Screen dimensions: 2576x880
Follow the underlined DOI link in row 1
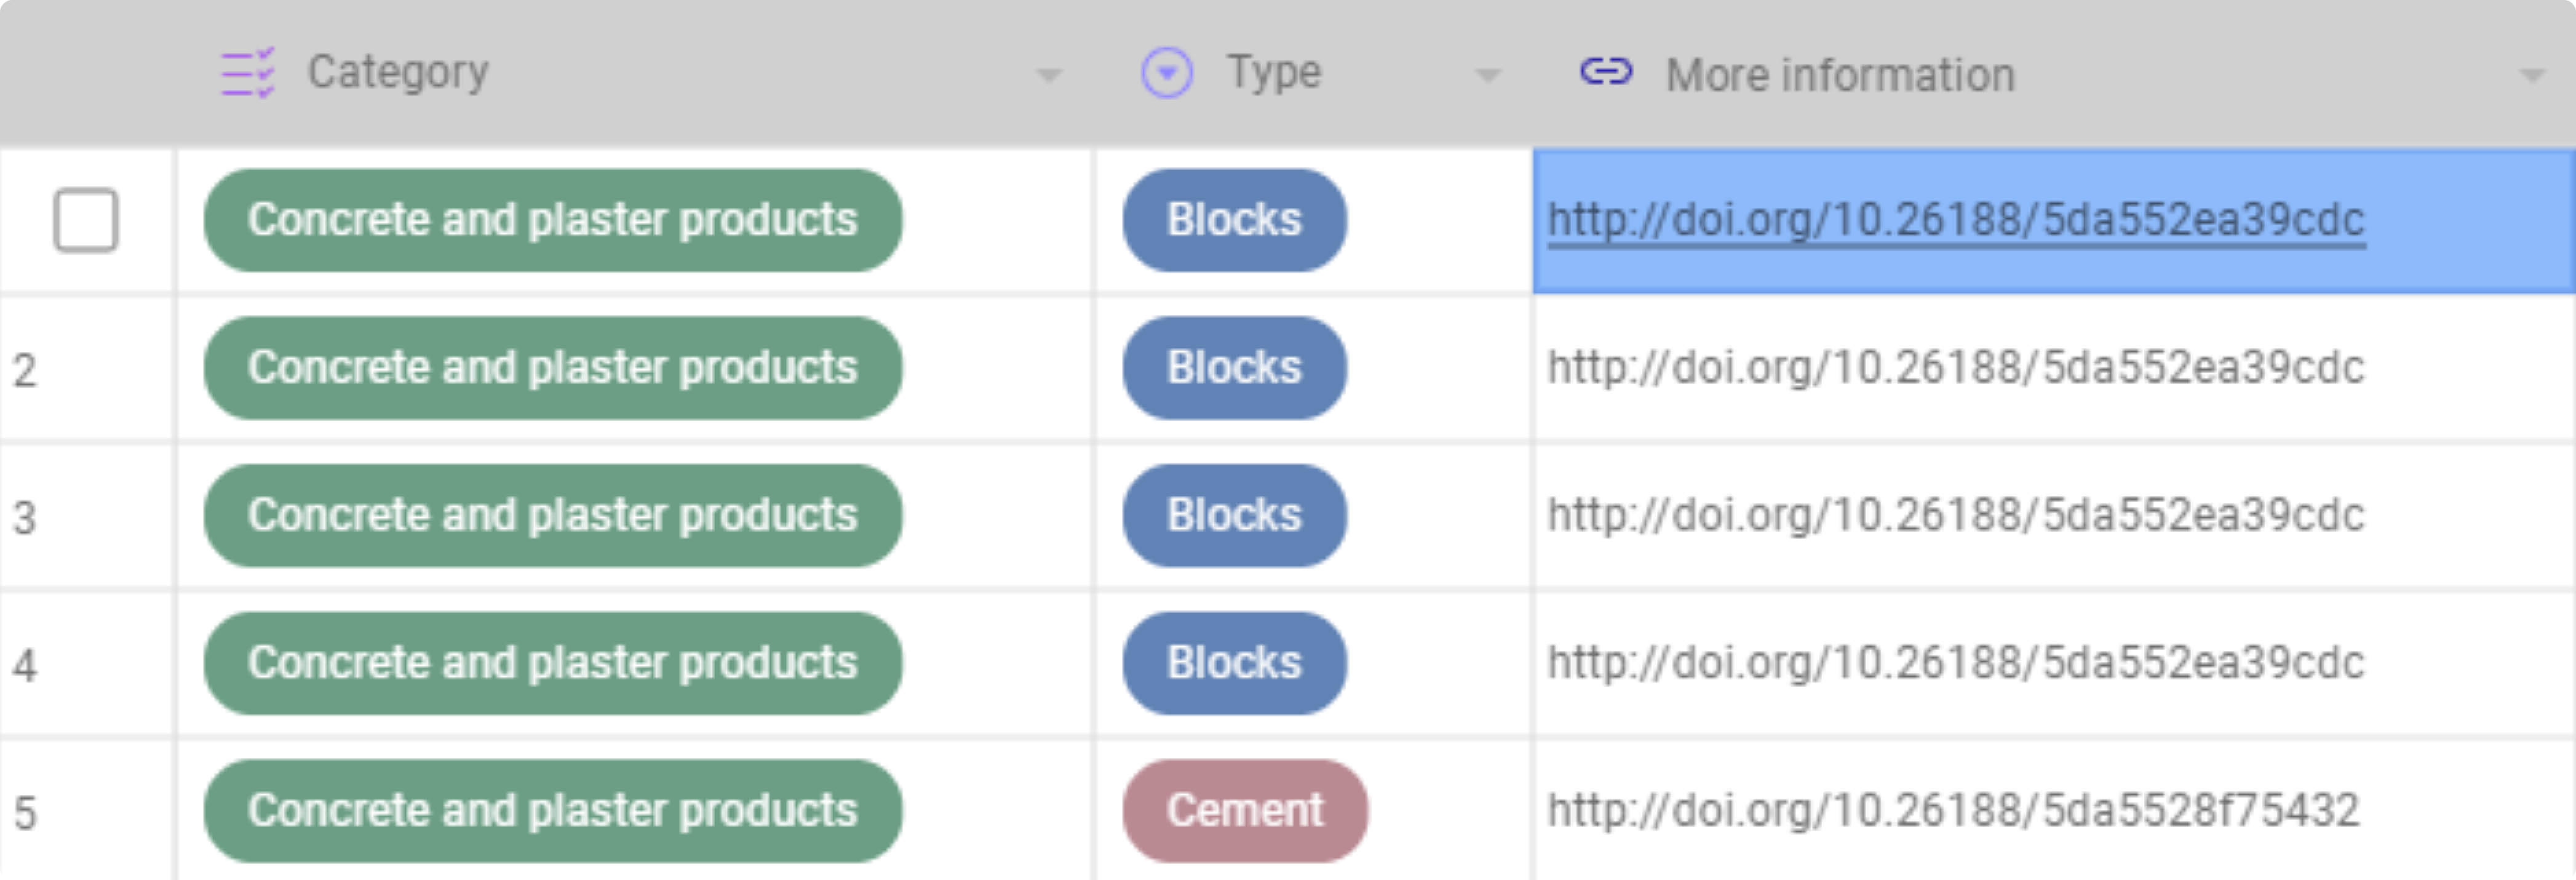1955,219
